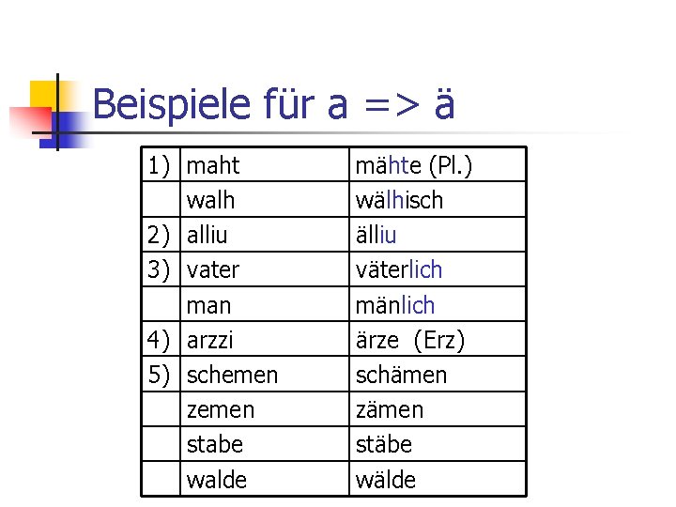Click the 'ärze (Erz)' cell
Viewport: 676px width, 507px height.
pyautogui.click(x=409, y=340)
